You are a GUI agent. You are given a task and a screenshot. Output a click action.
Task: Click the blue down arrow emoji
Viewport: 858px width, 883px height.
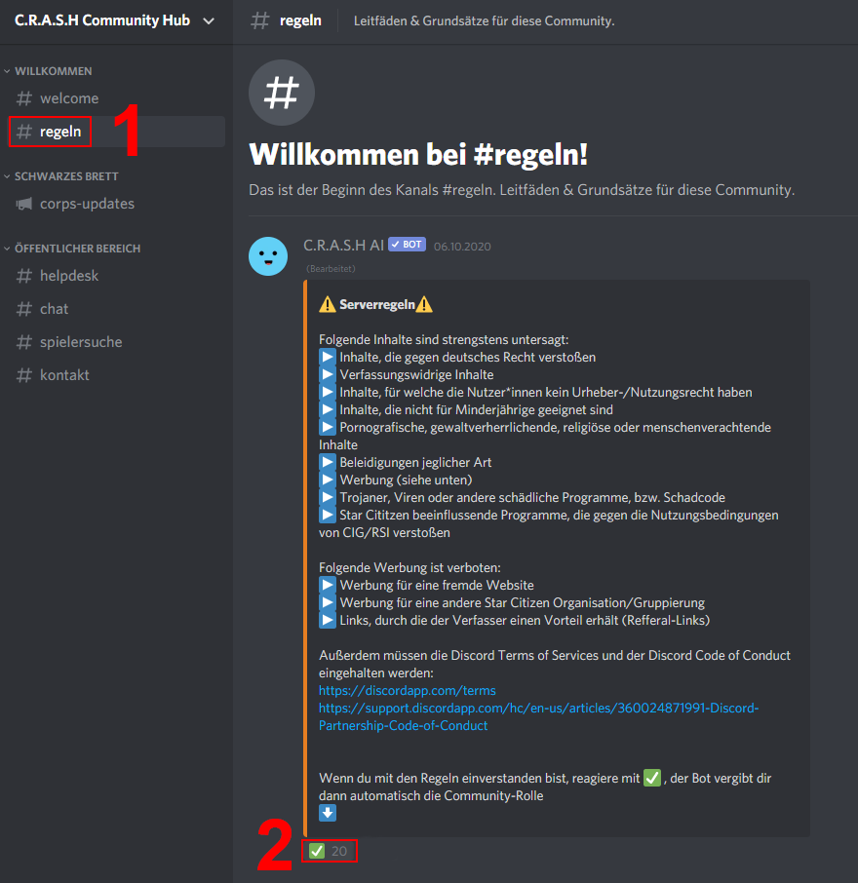click(328, 813)
